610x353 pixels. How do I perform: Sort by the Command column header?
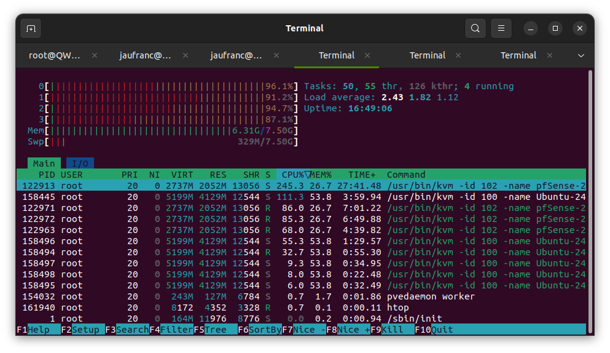406,175
